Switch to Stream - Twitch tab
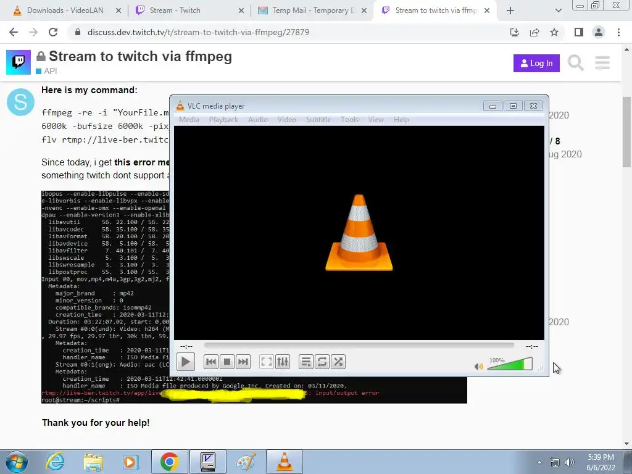Screen dimensions: 632x474 click(x=174, y=10)
